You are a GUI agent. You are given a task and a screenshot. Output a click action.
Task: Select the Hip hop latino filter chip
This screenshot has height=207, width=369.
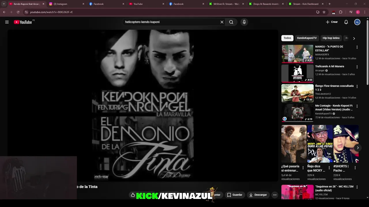click(x=331, y=38)
